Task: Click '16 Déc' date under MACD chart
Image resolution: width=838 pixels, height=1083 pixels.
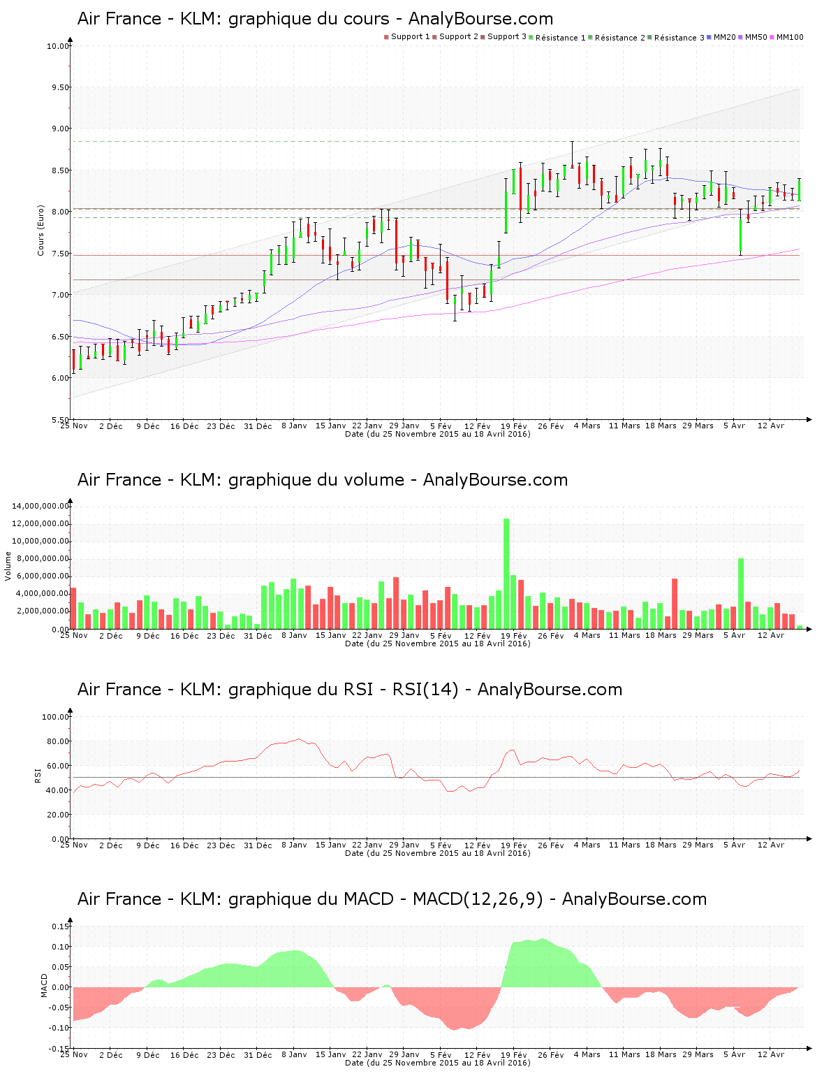Action: click(x=184, y=1054)
